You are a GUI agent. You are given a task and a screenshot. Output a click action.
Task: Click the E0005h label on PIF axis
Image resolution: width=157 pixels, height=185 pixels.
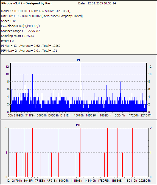click(x=63, y=181)
